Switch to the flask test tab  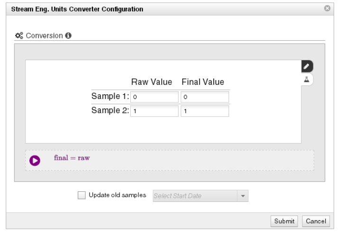(307, 80)
